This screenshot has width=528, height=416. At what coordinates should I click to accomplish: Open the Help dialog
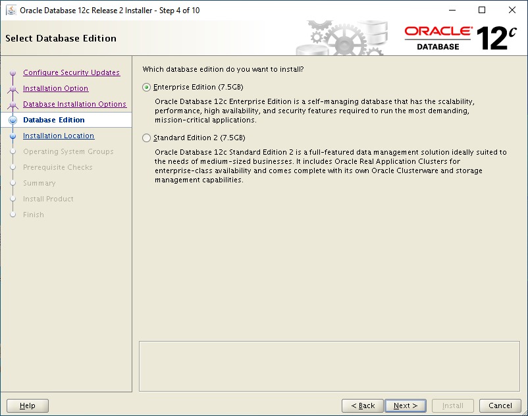tap(27, 405)
